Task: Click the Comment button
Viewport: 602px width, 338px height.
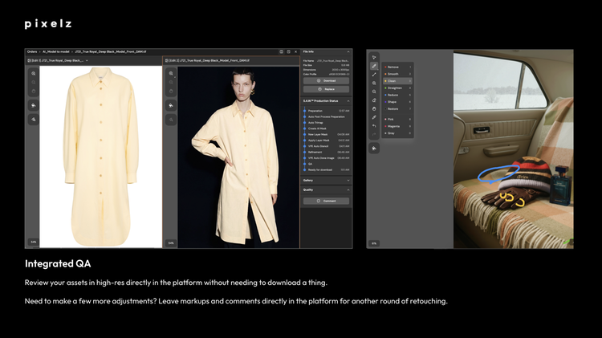Action: (x=326, y=201)
